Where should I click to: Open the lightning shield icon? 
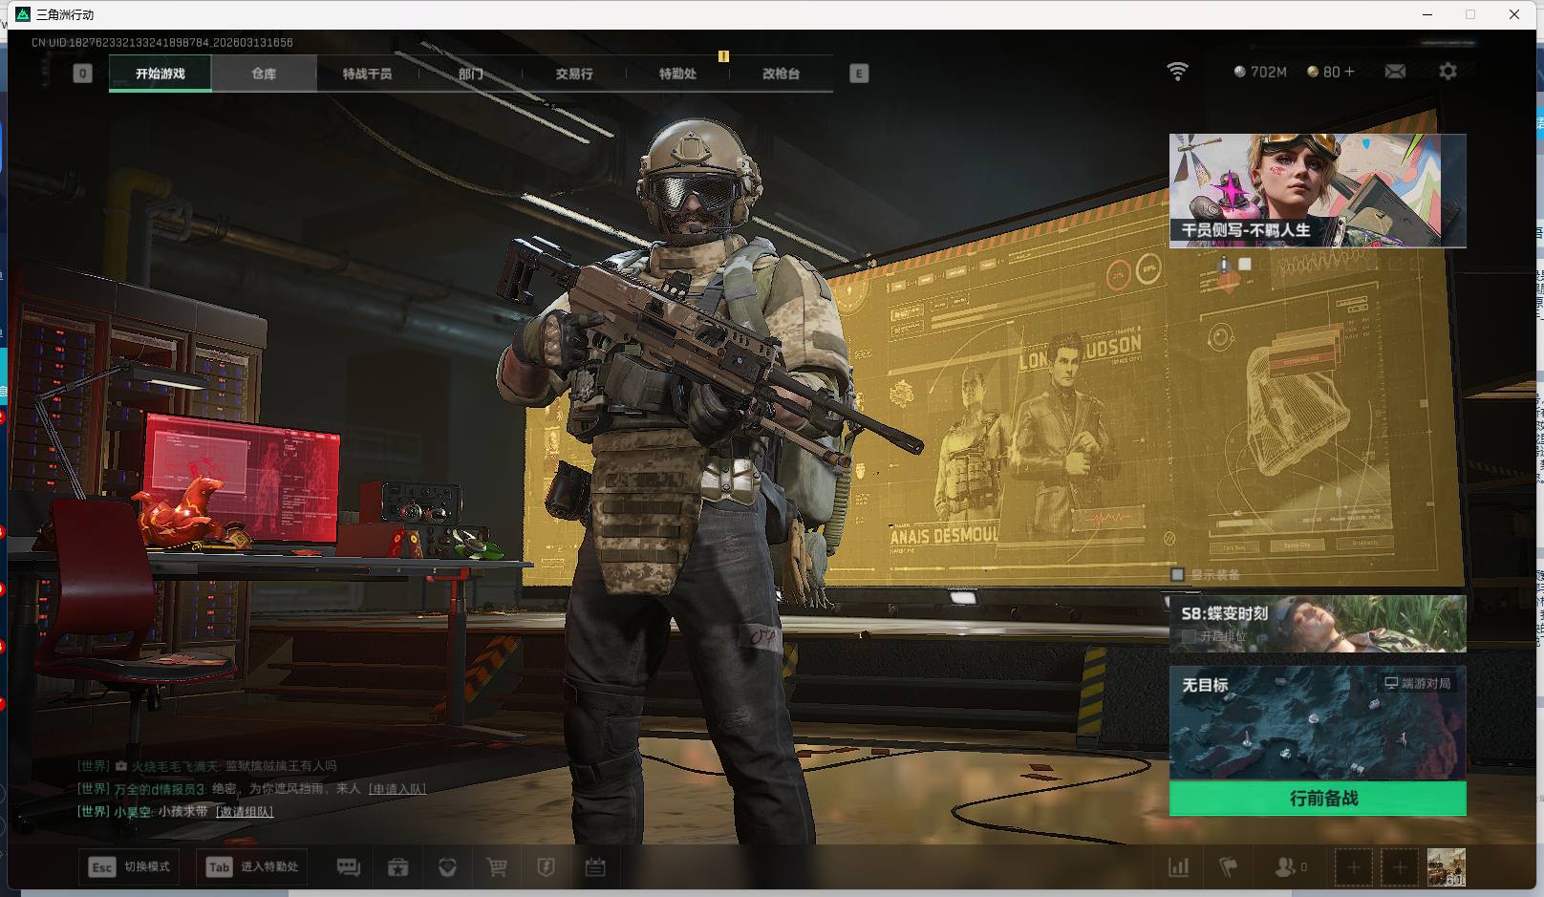point(546,867)
